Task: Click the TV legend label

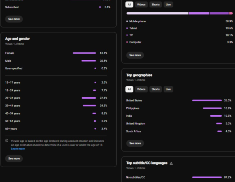Action: point(131,35)
